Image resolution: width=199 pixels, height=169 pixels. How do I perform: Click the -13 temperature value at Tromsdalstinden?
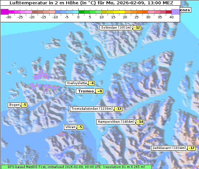click(118, 109)
